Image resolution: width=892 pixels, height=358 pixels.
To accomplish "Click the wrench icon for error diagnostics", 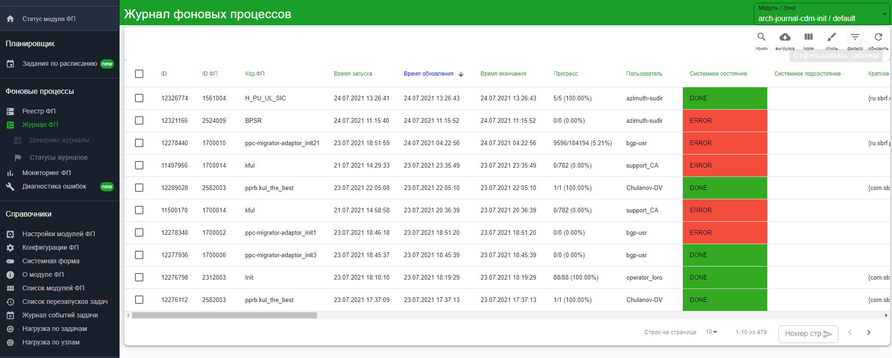I will (10, 187).
